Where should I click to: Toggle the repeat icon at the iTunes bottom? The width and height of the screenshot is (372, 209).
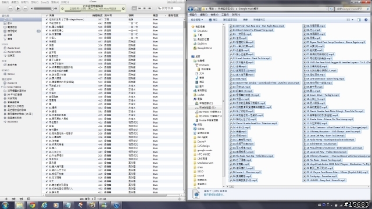[21, 199]
